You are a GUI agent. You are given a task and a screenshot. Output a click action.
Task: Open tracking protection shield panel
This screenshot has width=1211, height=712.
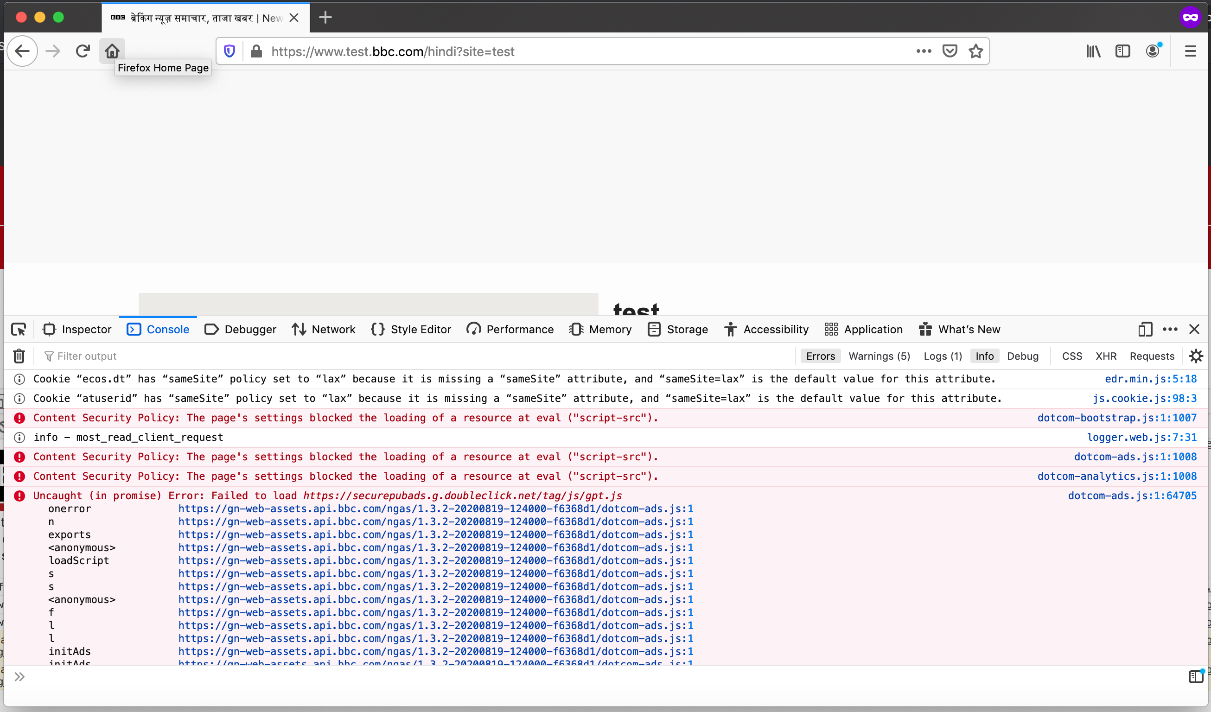point(229,51)
